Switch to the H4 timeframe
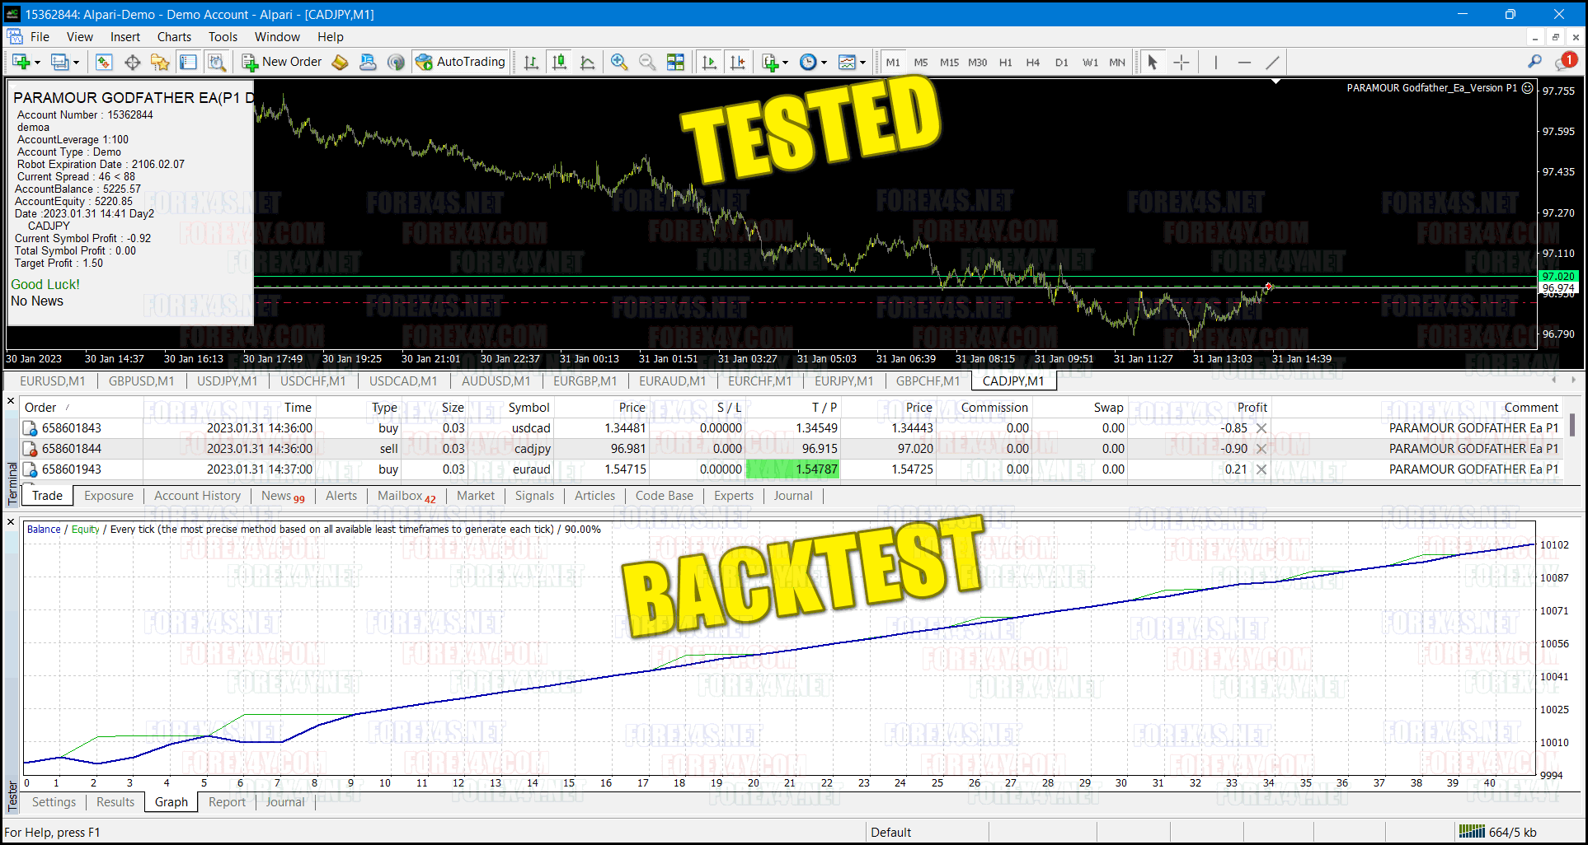 click(x=1032, y=63)
